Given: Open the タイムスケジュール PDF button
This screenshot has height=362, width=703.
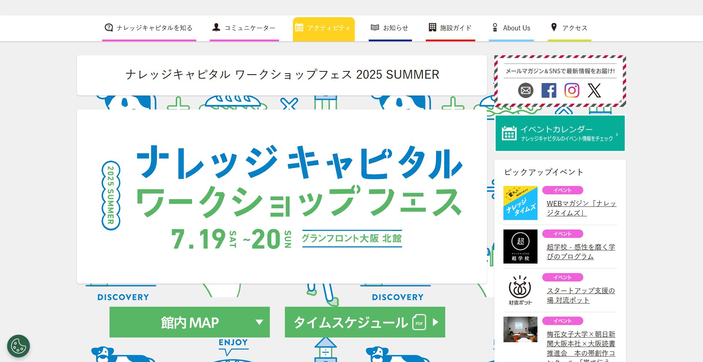Looking at the screenshot, I should 365,322.
